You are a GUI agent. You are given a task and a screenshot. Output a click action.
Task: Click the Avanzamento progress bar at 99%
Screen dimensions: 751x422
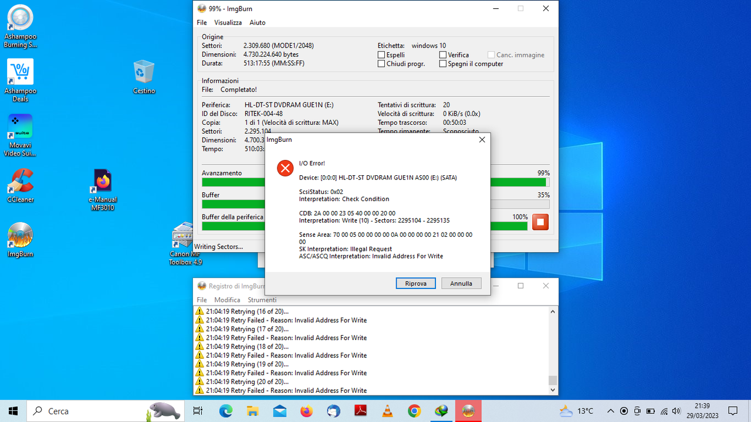(x=375, y=182)
